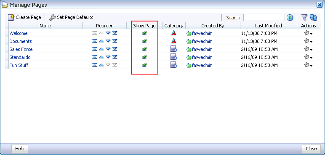
Task: Click the Fun Stuff row category icon
Action: [x=173, y=65]
